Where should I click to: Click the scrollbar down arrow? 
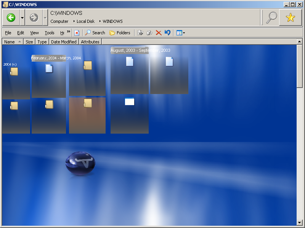tap(299, 223)
